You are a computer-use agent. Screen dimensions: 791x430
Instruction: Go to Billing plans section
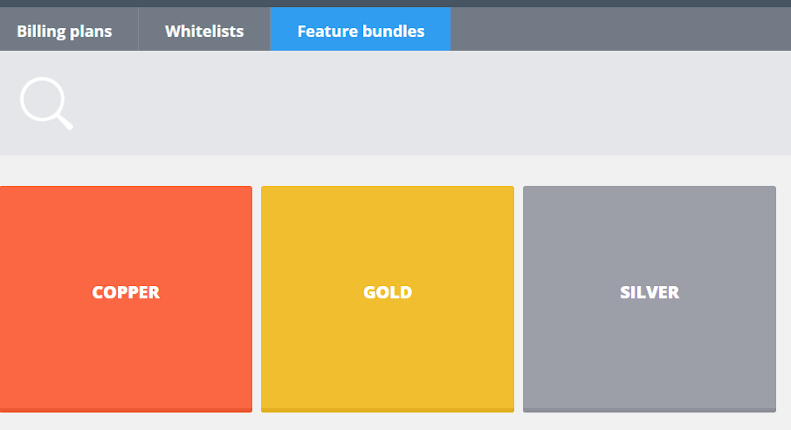coord(65,32)
